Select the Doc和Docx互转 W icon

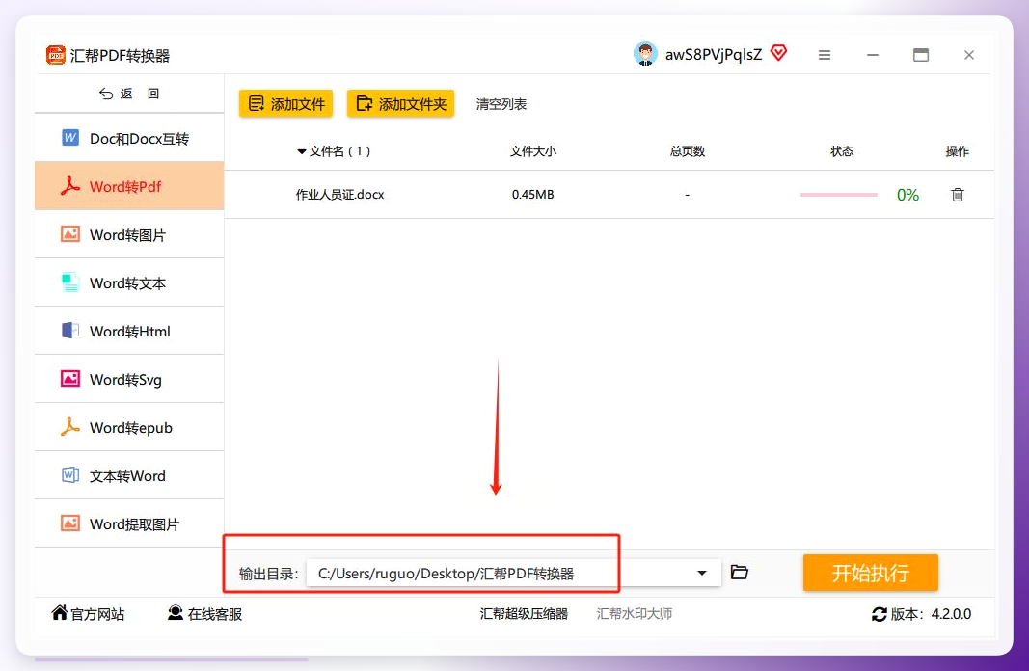(x=70, y=138)
